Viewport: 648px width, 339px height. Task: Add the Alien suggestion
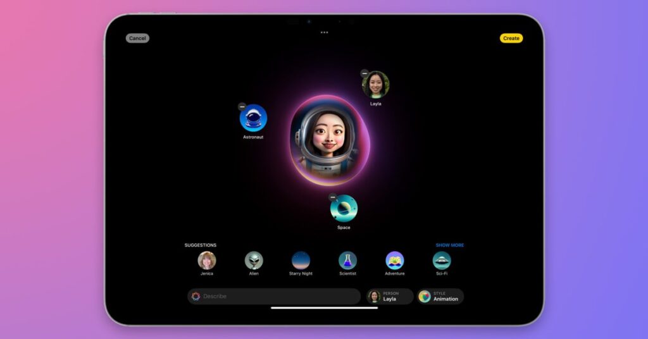[x=254, y=261]
